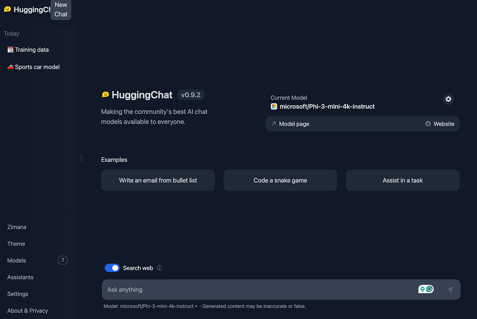
Task: Click the HuggingChat hugging face logo
Action: [x=7, y=9]
